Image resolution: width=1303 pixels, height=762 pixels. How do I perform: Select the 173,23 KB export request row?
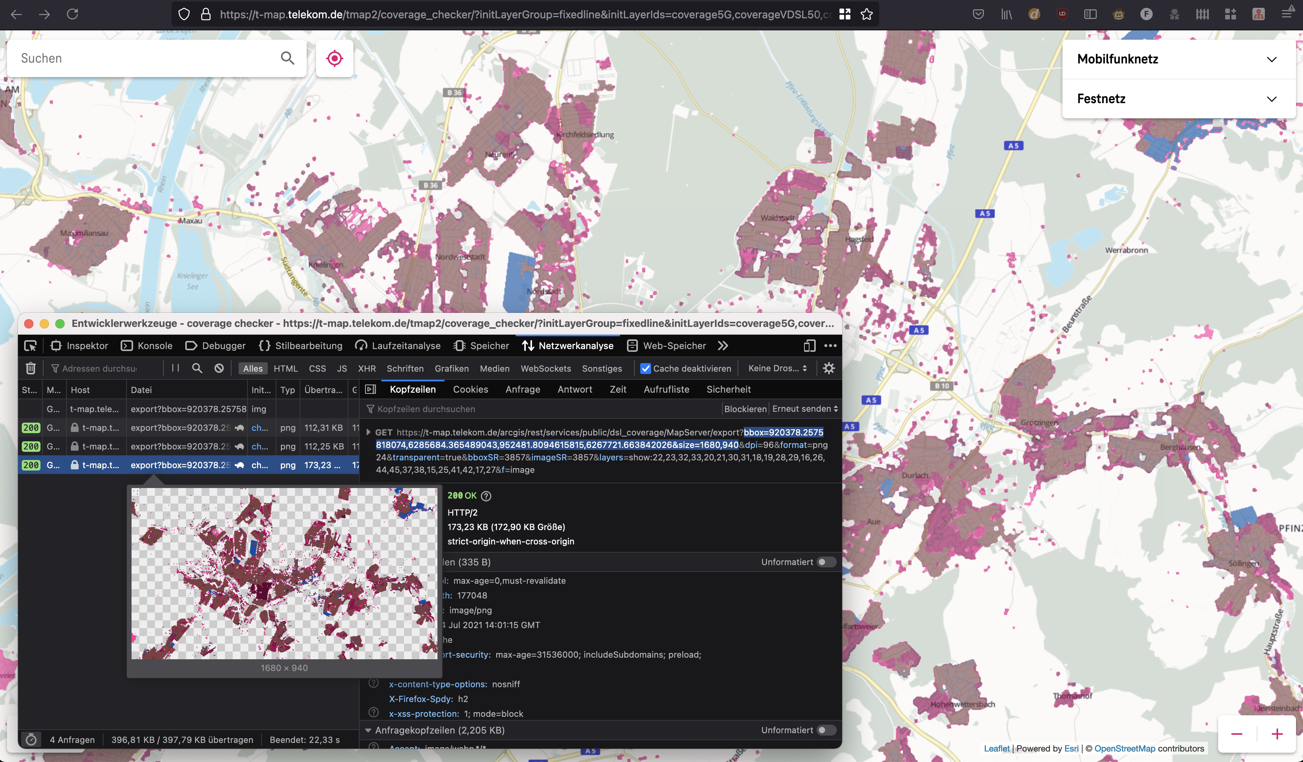point(189,465)
